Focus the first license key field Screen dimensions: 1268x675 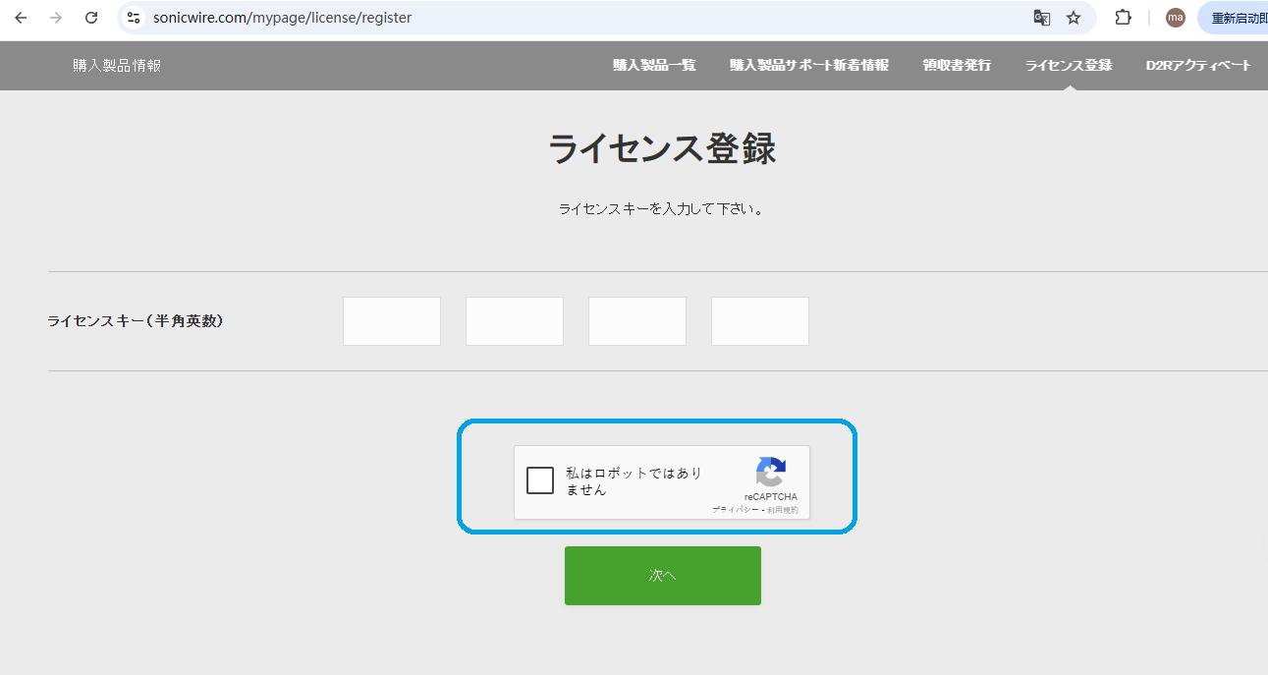click(x=392, y=321)
